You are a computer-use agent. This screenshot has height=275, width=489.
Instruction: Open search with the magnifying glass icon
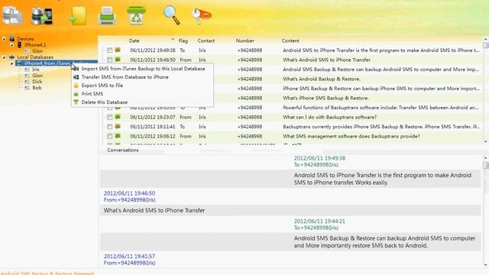pyautogui.click(x=171, y=15)
